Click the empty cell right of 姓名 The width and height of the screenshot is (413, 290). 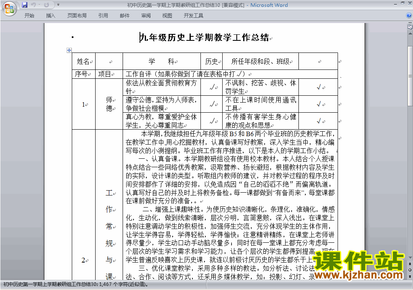(x=109, y=61)
